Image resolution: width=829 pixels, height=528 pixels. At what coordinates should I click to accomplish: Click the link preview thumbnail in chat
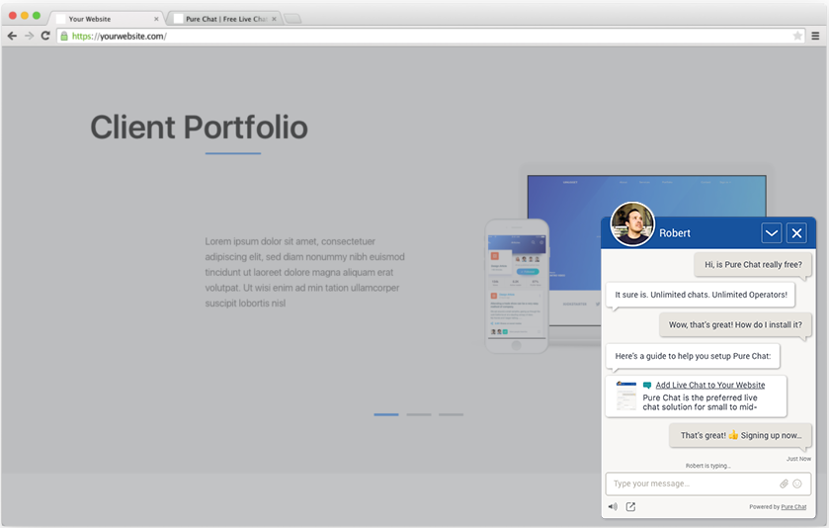tap(626, 396)
